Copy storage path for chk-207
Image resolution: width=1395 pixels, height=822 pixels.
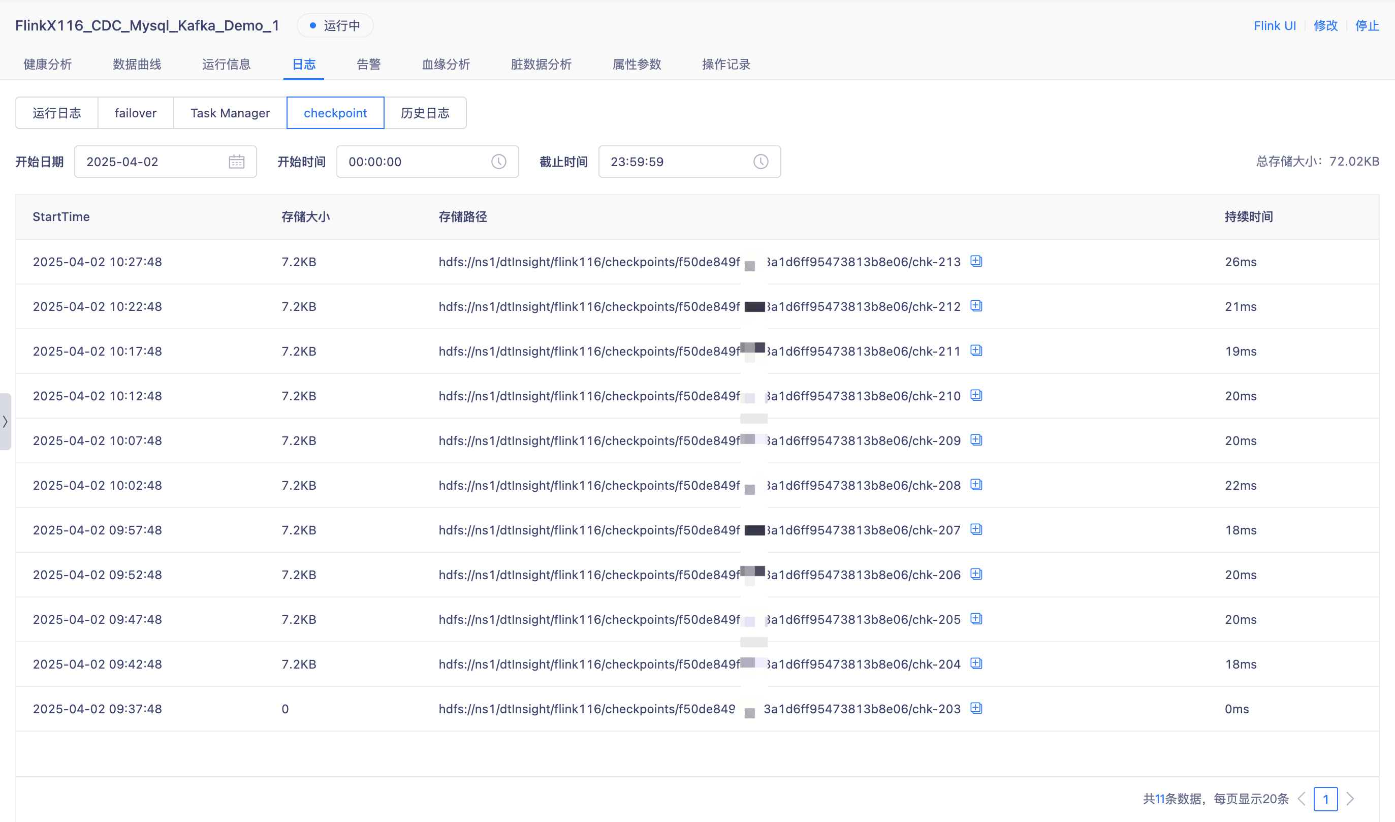976,529
